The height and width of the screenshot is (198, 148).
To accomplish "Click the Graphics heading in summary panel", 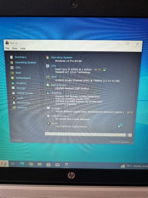I will 56,93.
